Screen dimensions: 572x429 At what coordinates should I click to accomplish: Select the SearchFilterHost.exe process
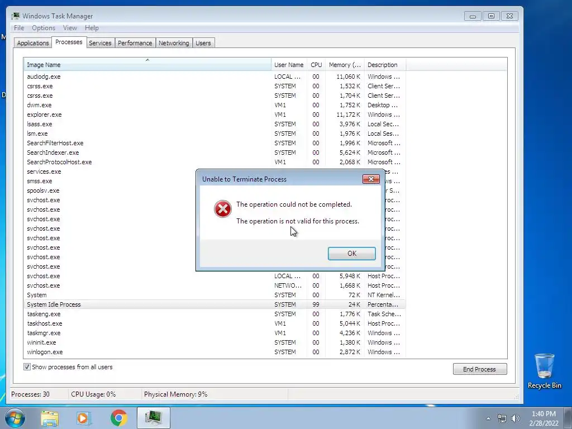(214, 143)
